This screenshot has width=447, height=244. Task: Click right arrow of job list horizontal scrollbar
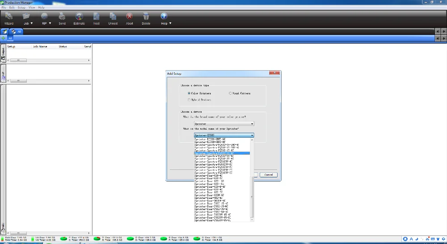[x=89, y=60]
